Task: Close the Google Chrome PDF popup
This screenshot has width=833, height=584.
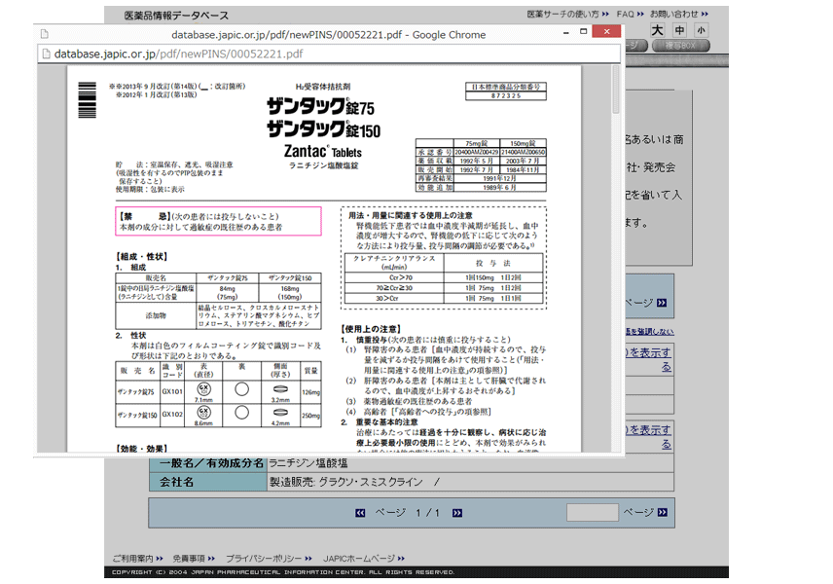Action: coord(606,32)
